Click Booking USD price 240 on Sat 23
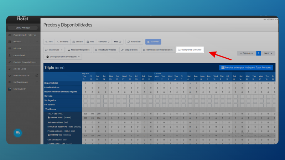 [99, 135]
